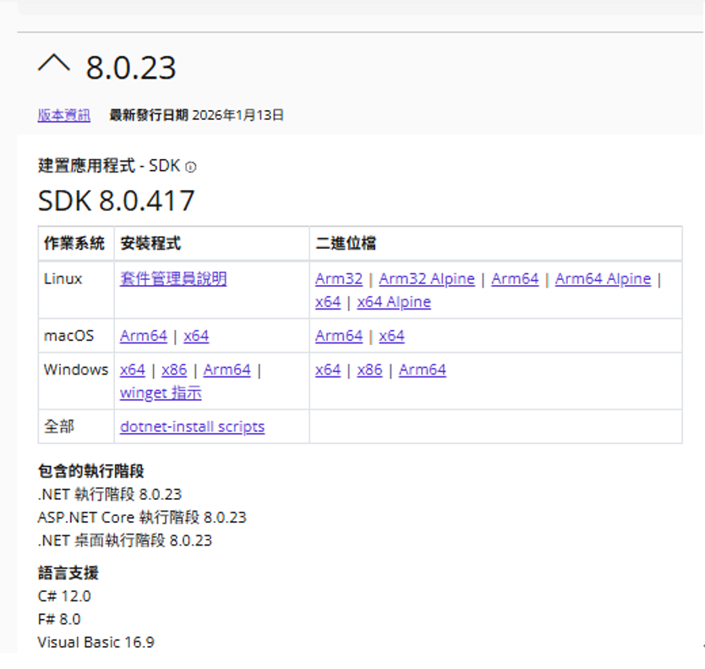Download Windows Arm64 binary
The image size is (705, 669).
[422, 370]
